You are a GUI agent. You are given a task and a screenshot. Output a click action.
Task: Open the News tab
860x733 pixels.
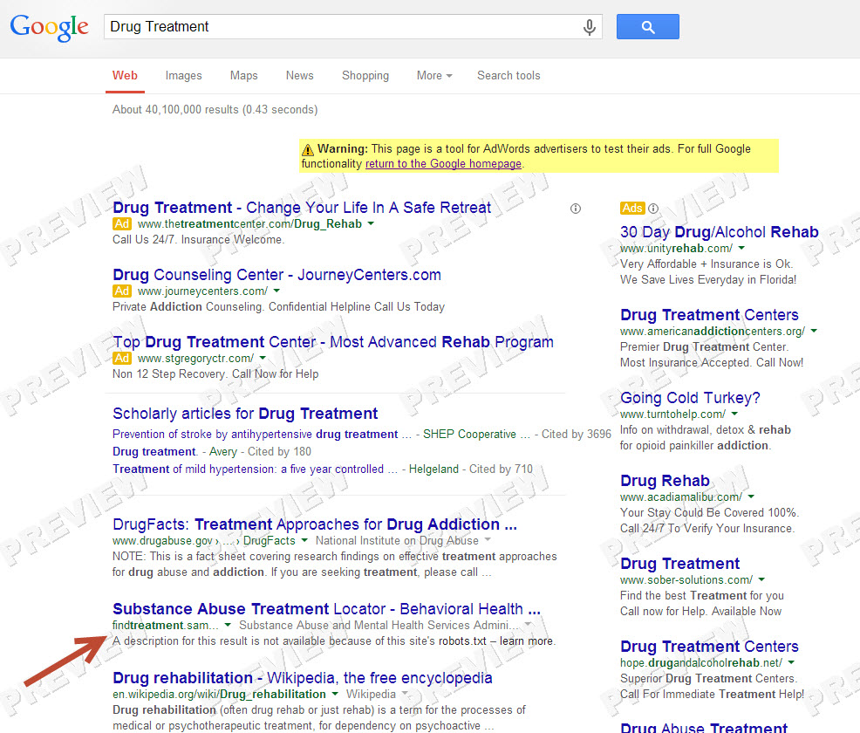299,76
